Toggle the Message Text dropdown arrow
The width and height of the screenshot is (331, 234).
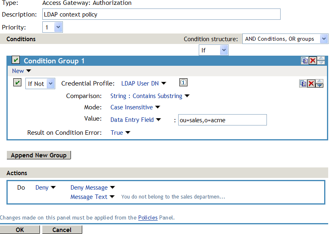pyautogui.click(x=112, y=197)
